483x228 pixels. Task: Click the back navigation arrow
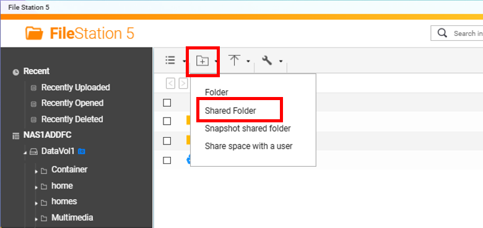pyautogui.click(x=170, y=83)
